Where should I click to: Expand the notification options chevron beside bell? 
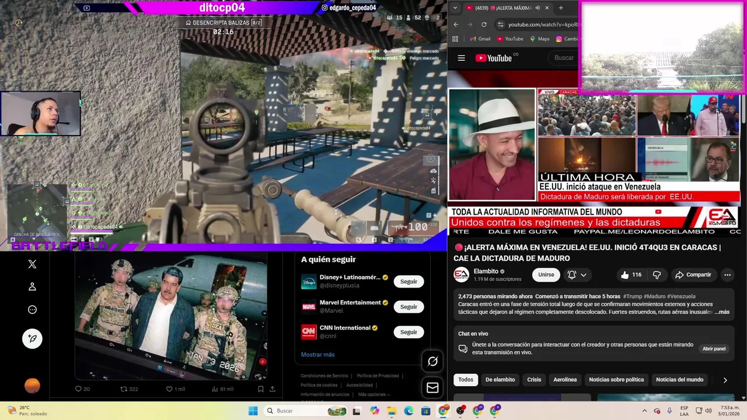click(x=584, y=275)
